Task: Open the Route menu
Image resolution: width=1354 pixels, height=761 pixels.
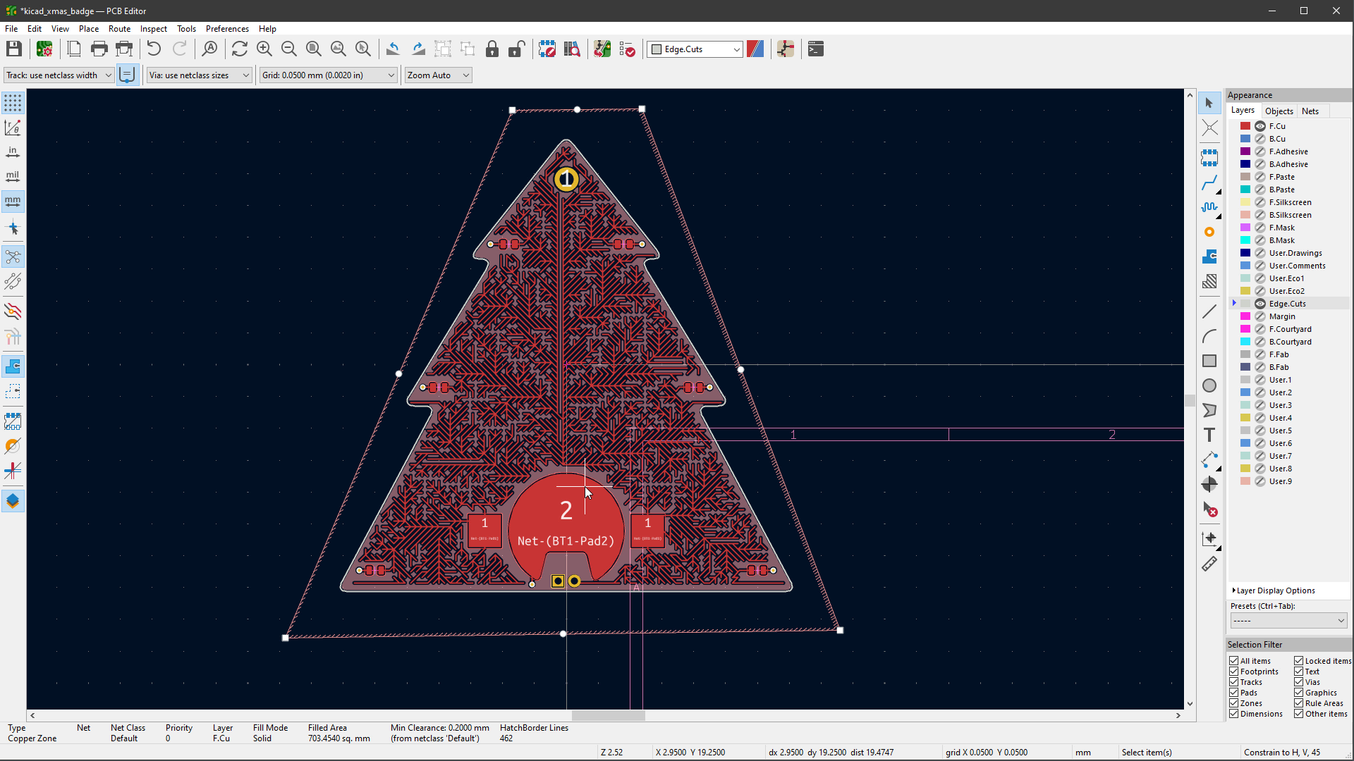Action: 119,28
